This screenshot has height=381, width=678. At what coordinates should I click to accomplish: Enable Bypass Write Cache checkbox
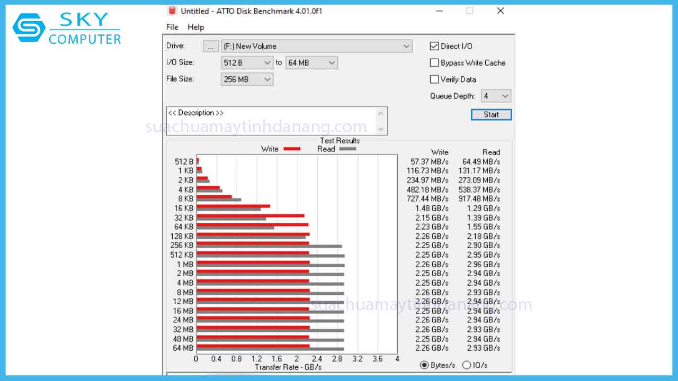click(x=434, y=62)
